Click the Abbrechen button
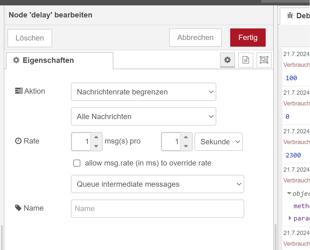310x250 pixels. click(x=195, y=38)
